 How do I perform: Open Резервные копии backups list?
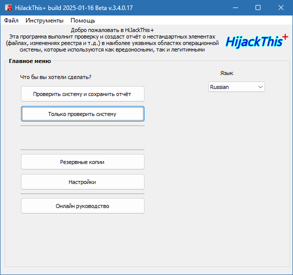tap(82, 162)
